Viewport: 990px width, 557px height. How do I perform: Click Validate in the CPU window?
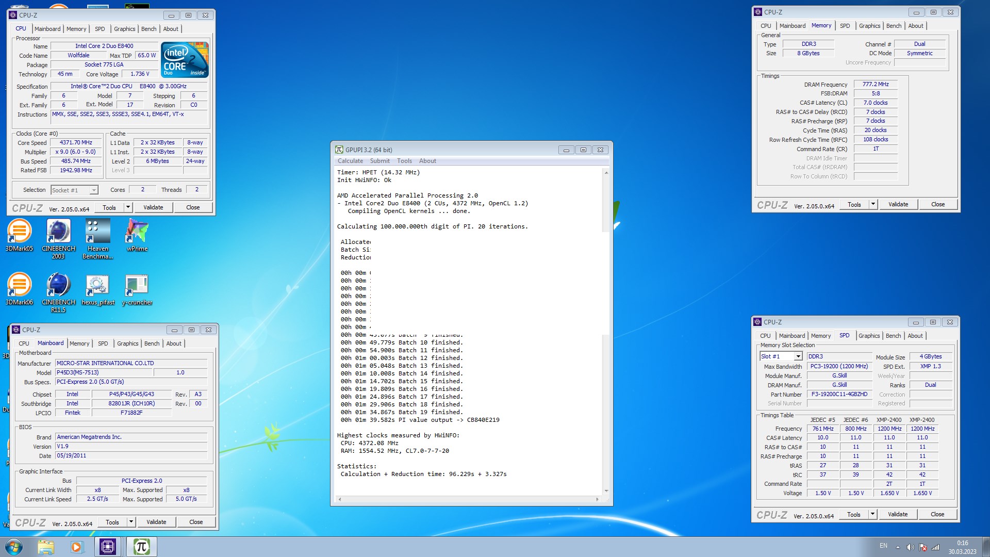(153, 207)
